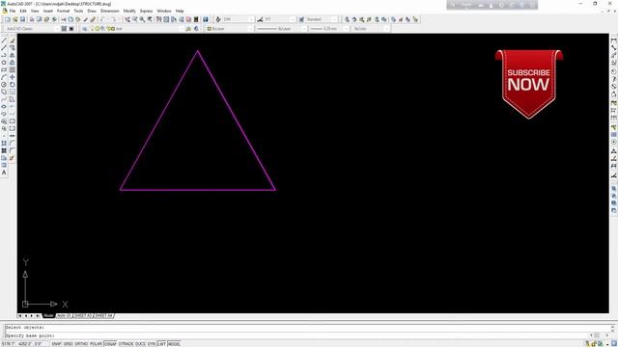Viewport: 618px width, 347px height.
Task: Toggle LWT lineweight display
Action: point(161,344)
